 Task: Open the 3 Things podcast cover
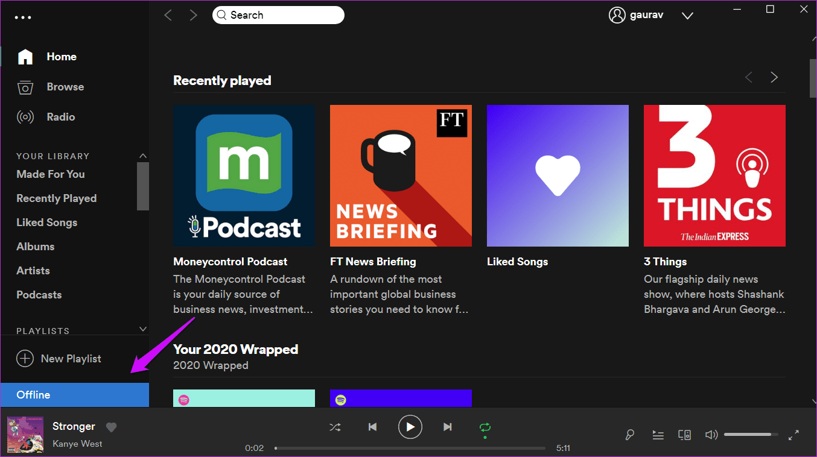coord(714,175)
